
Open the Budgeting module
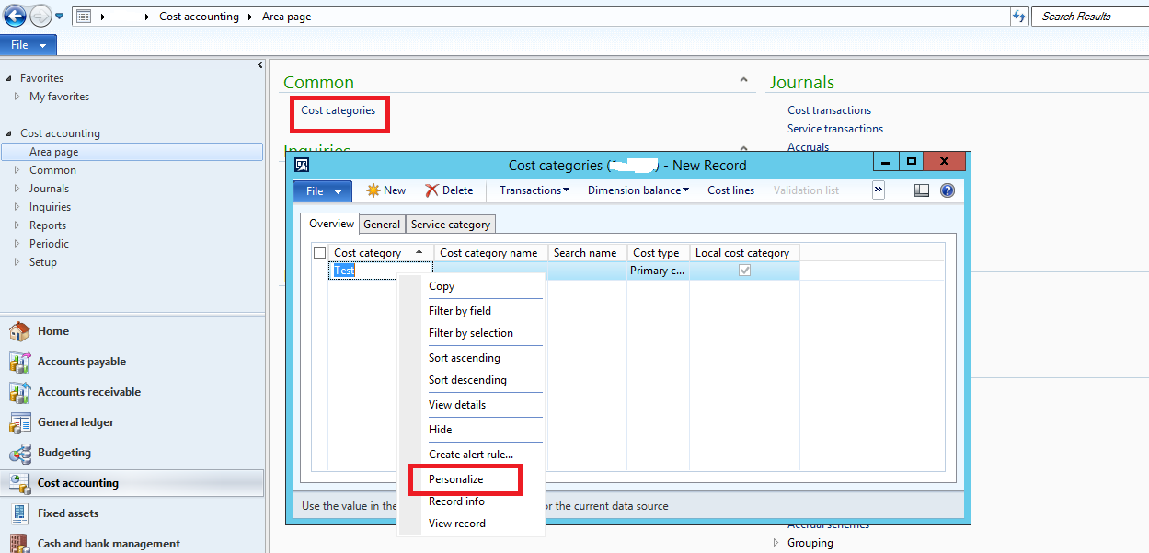62,452
